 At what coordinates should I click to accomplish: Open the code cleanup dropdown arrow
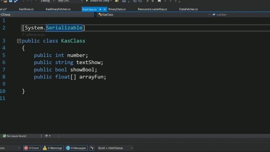(x=50, y=136)
